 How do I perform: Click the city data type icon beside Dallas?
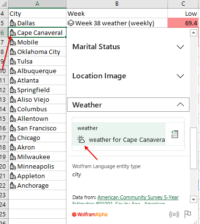(13, 23)
